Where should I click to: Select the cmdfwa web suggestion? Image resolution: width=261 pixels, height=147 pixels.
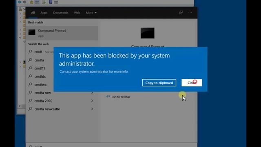click(x=40, y=85)
